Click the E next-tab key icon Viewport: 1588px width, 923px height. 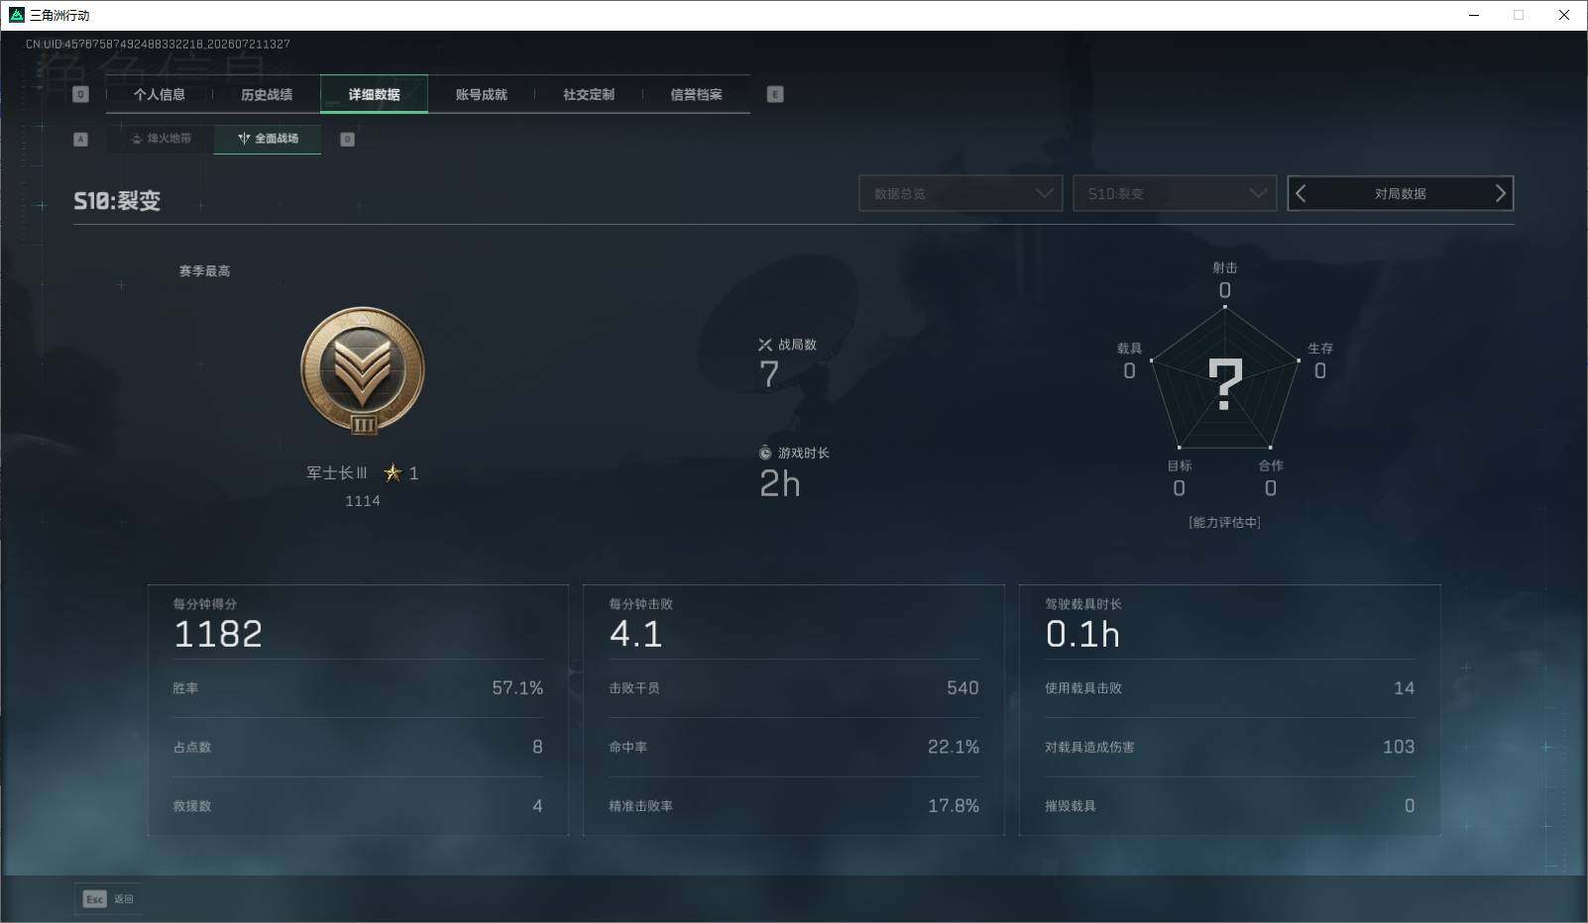point(775,94)
